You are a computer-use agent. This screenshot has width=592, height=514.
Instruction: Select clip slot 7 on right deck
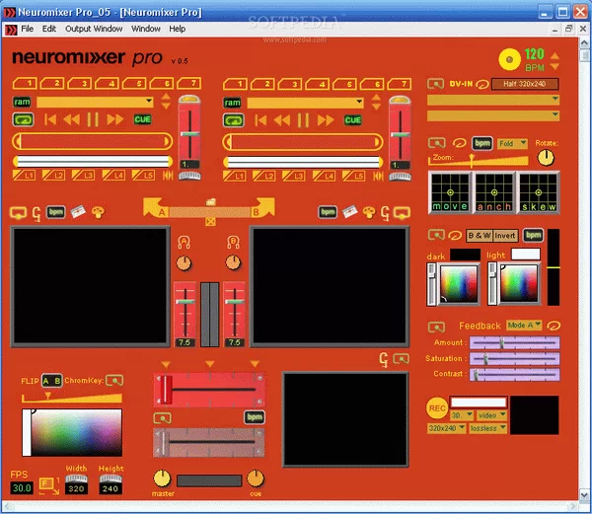click(400, 84)
